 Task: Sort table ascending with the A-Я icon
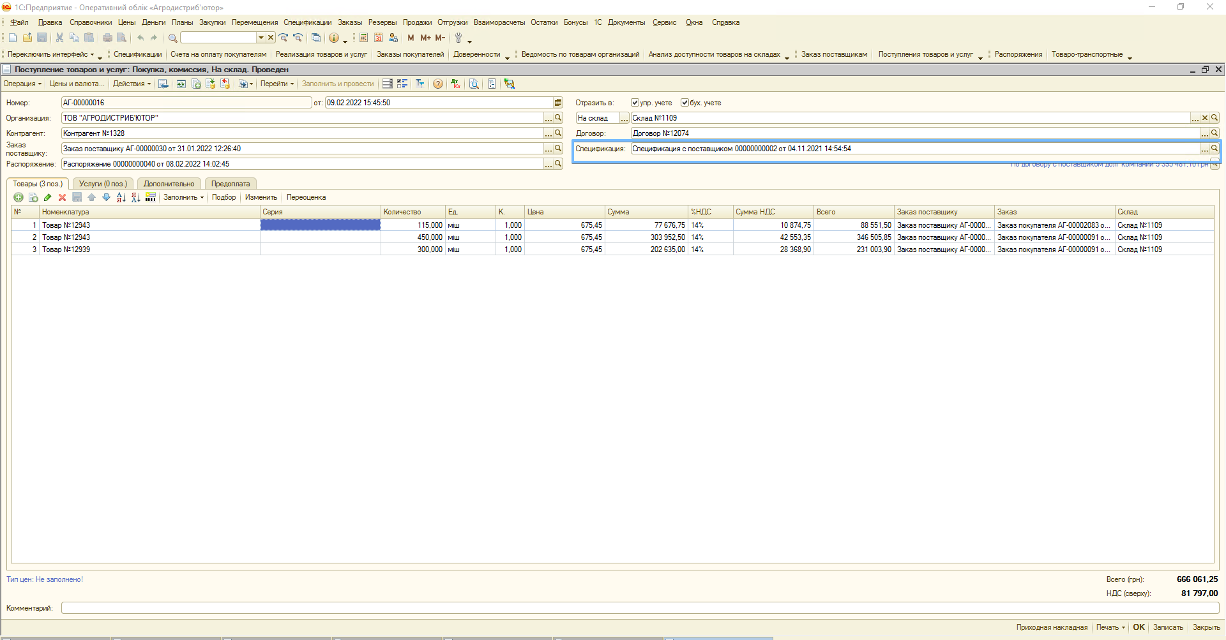121,198
